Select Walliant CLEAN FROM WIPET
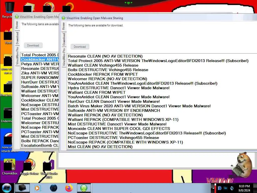The height and width of the screenshot is (193, 257). point(97,92)
